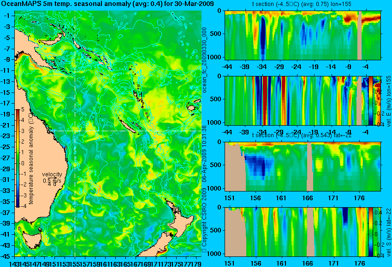Click '-29' under the vel. E velocity section
392x267 pixels.
coord(279,132)
